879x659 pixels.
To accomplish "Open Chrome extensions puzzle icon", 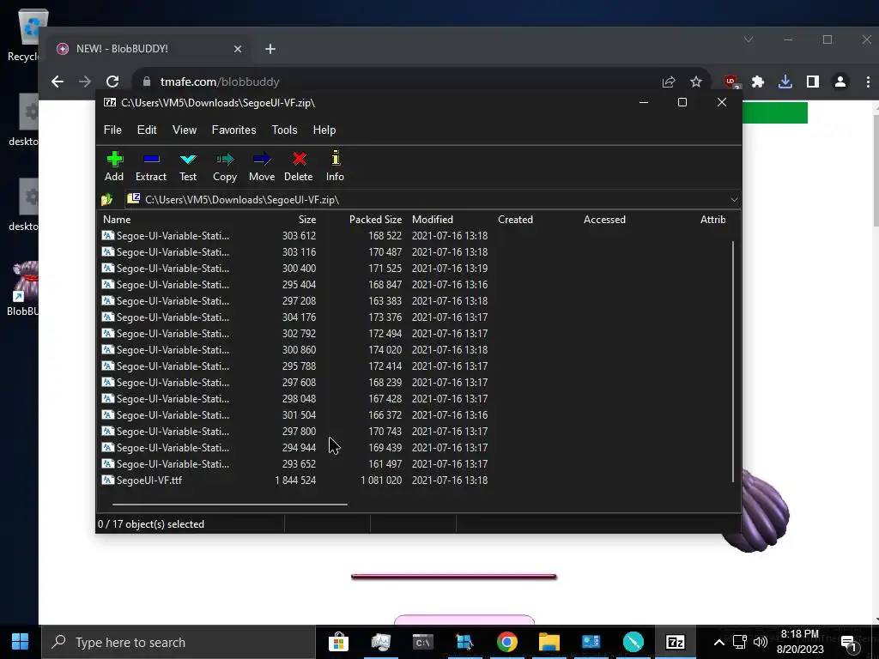I will click(758, 82).
